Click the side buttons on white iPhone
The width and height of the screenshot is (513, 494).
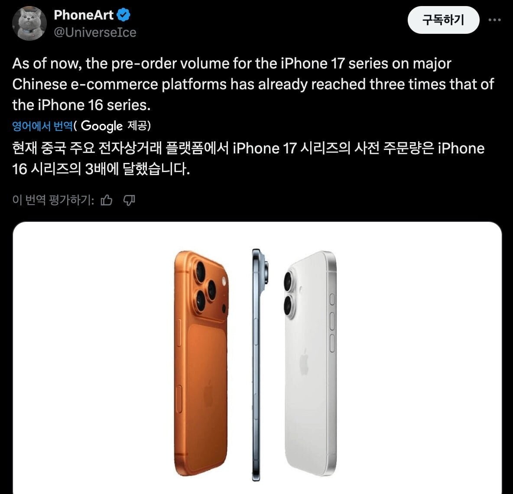pos(332,322)
